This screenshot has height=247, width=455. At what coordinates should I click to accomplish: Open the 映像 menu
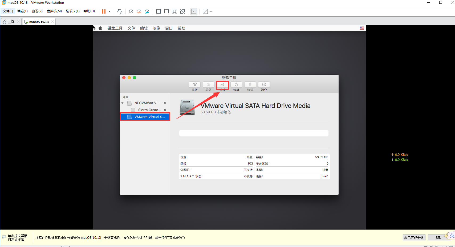click(156, 28)
